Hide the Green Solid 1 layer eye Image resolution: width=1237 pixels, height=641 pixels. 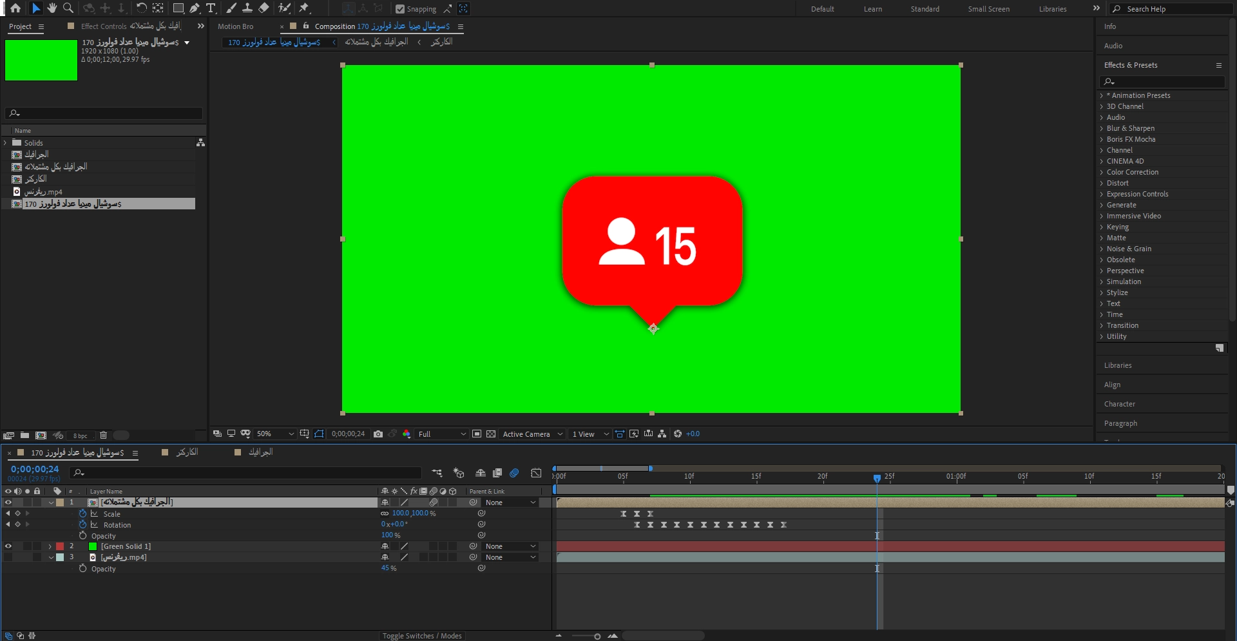coord(8,546)
